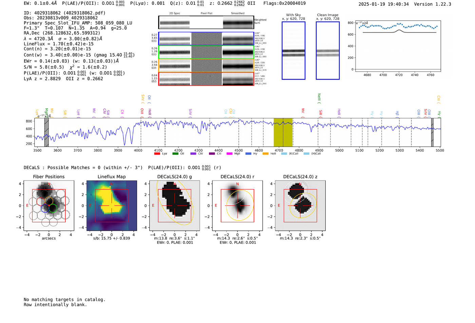Select the (K)CaII legend swatch

[x=284, y=154]
